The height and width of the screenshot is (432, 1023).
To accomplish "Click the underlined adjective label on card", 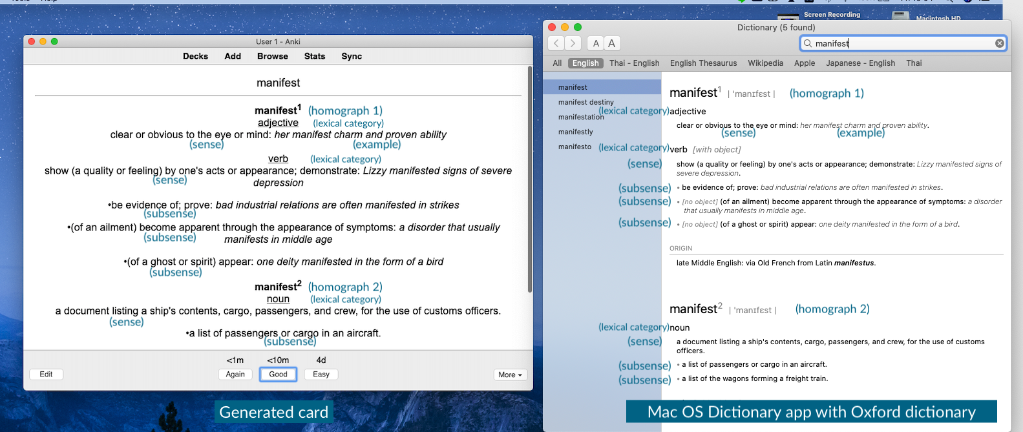I will click(278, 123).
